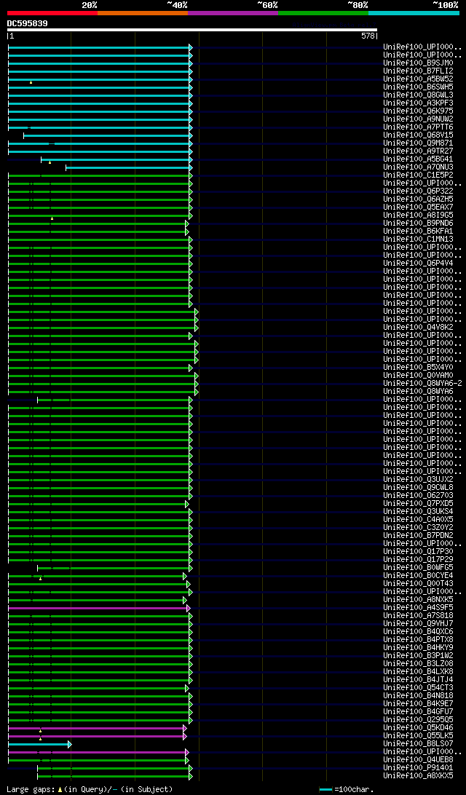This screenshot has width=466, height=795.
Task: Click arrowhead ending the A4S9F5 purple bar
Action: click(188, 608)
